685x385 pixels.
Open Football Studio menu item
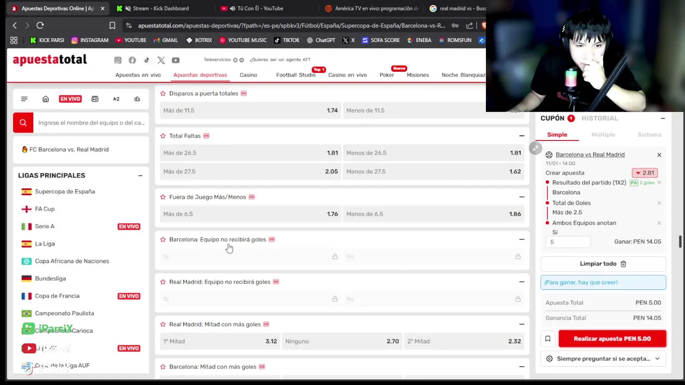295,75
